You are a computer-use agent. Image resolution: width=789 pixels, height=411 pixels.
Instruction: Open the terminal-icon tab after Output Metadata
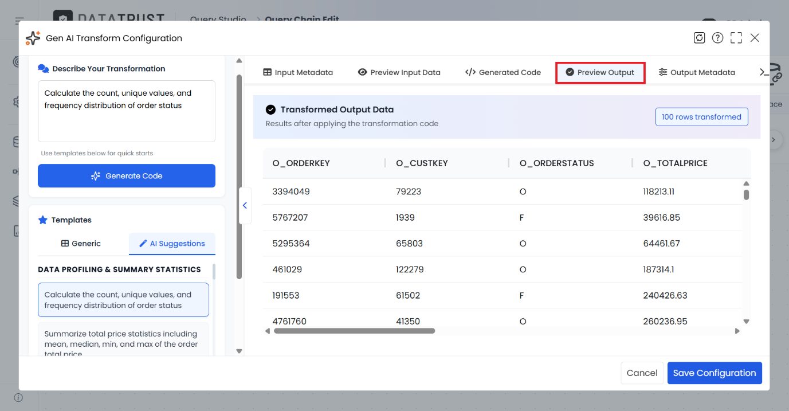pos(764,72)
